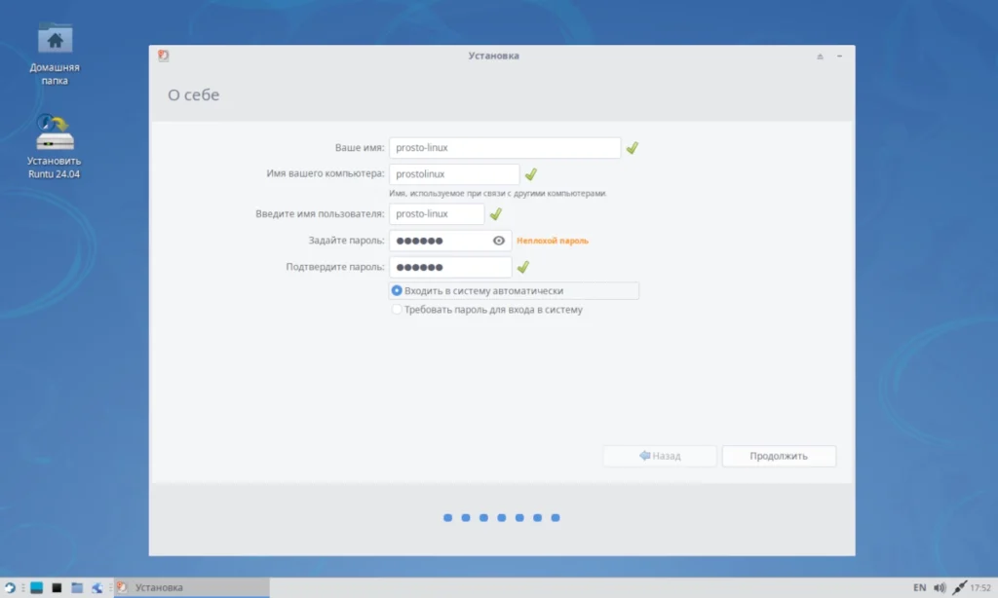
Task: Click the Подтвердите пароль field
Action: pyautogui.click(x=450, y=267)
